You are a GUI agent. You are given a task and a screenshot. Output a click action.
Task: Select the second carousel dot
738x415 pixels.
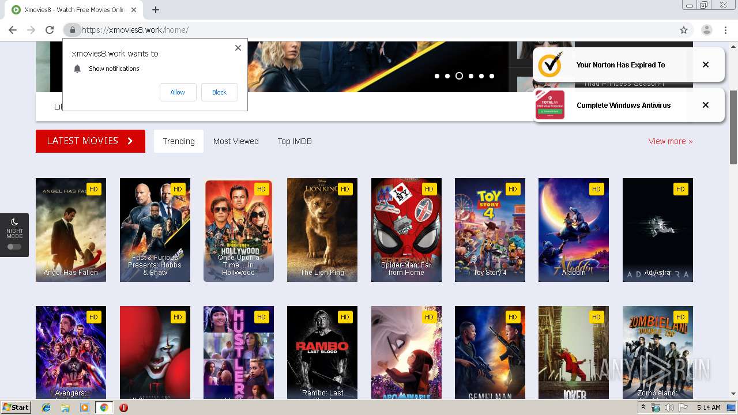point(447,76)
